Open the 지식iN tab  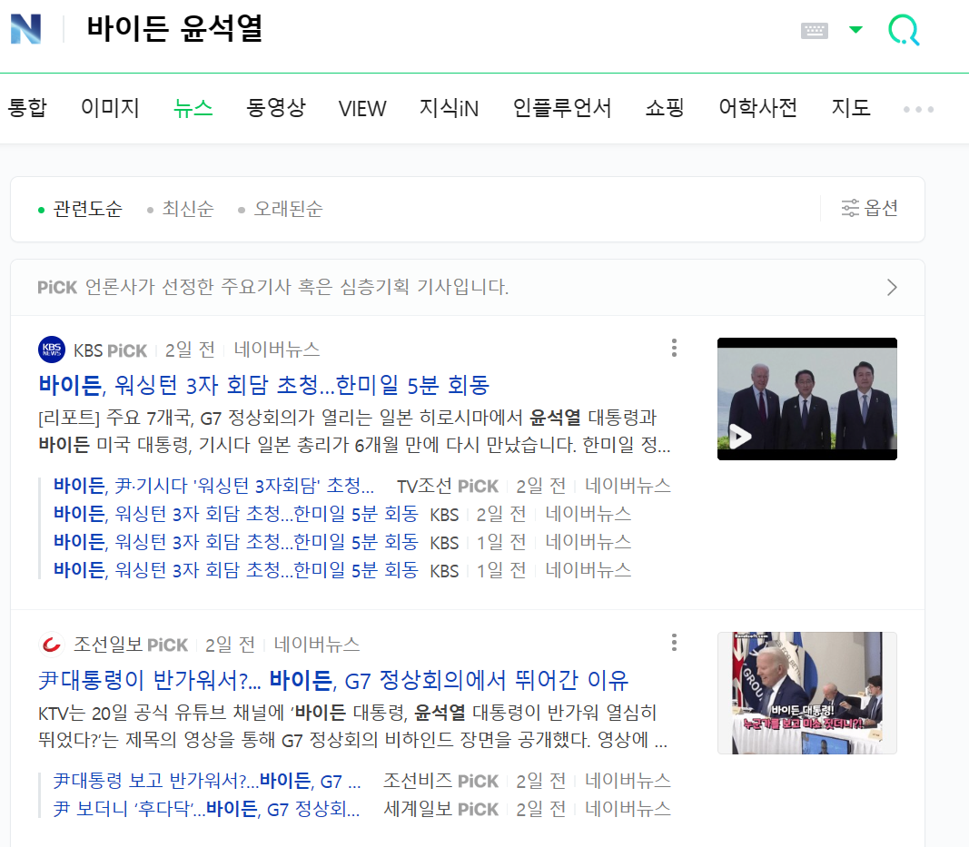449,108
